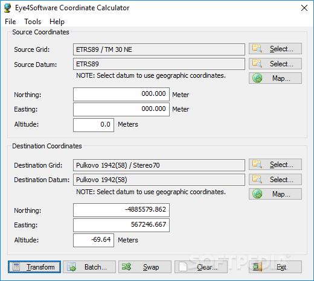The image size is (314, 281).
Task: Click Select button for Destination Datum
Action: [x=275, y=180]
